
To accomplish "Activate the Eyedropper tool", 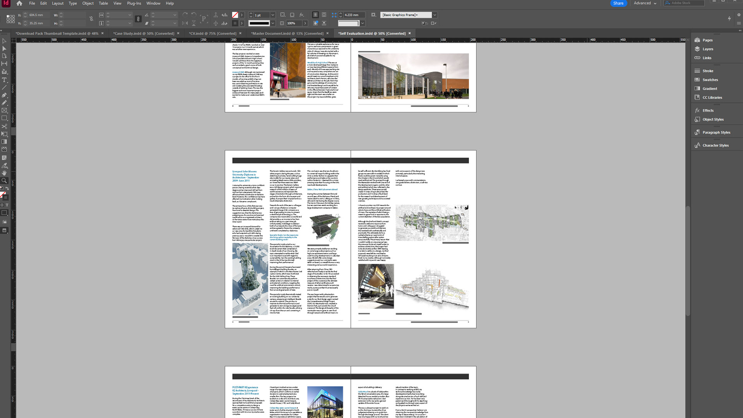I will [x=4, y=165].
